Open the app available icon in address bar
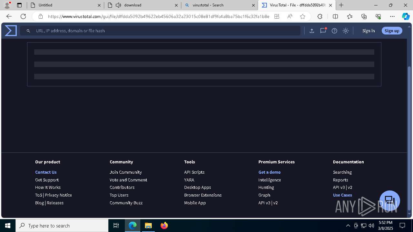 277,16
